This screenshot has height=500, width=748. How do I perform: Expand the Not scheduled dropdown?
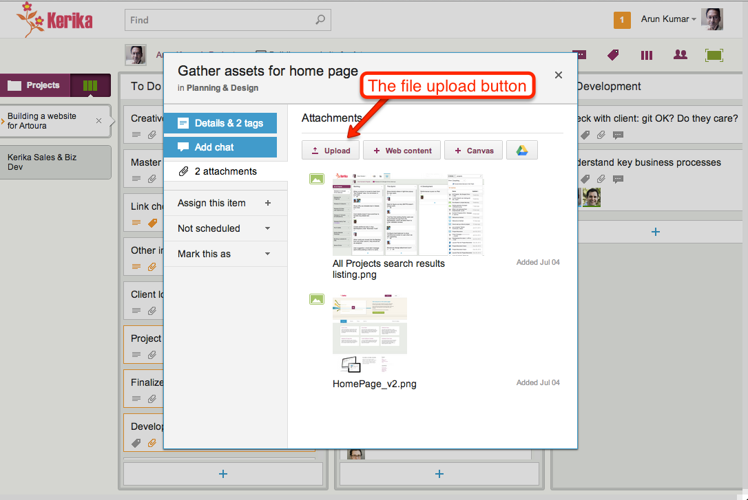pos(268,228)
